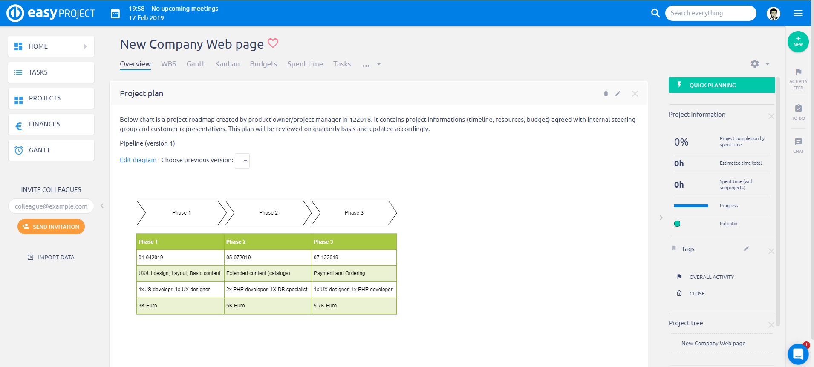Image resolution: width=814 pixels, height=367 pixels.
Task: Open the Choose previous version dropdown
Action: pyautogui.click(x=242, y=161)
